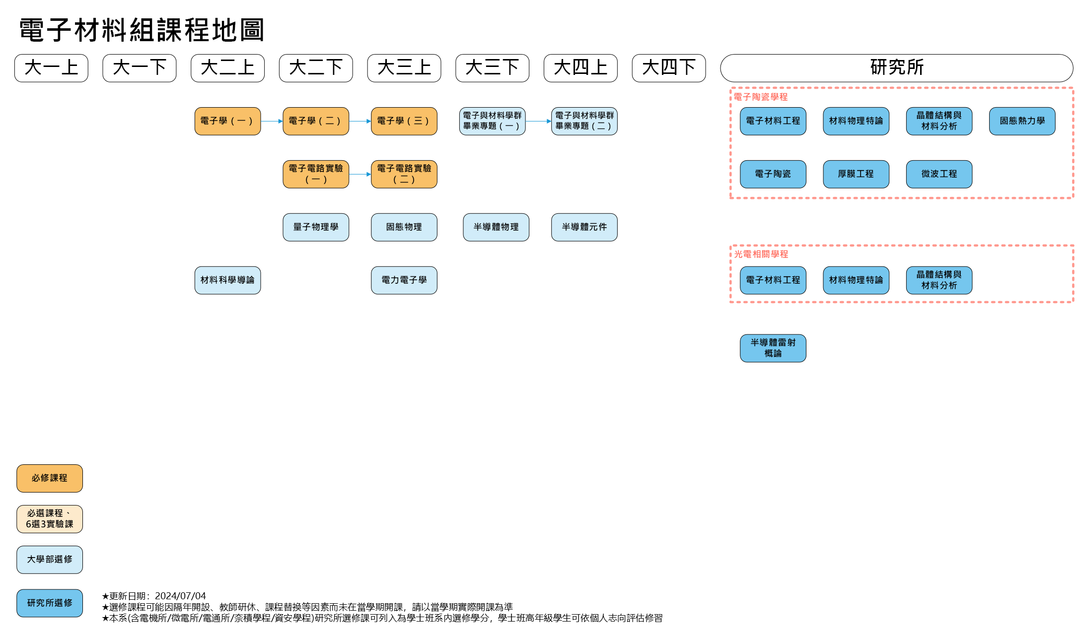The width and height of the screenshot is (1078, 632).
Task: Click the 半導體雷射概論 course box
Action: click(773, 348)
